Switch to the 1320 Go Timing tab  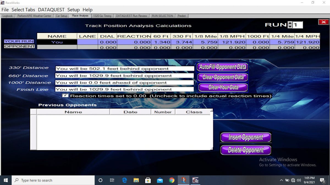tap(102, 16)
